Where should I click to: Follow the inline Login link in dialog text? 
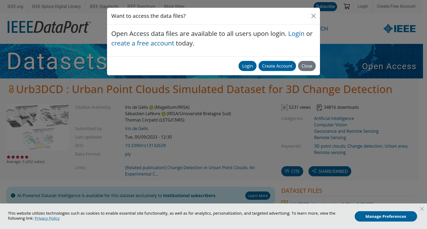coord(296,34)
